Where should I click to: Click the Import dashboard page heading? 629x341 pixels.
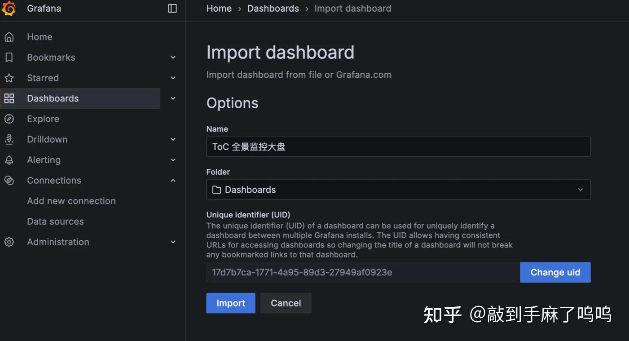pyautogui.click(x=280, y=53)
